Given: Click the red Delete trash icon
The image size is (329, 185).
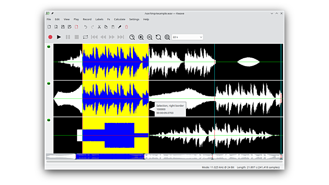Looking at the screenshot, I should (x=127, y=27).
